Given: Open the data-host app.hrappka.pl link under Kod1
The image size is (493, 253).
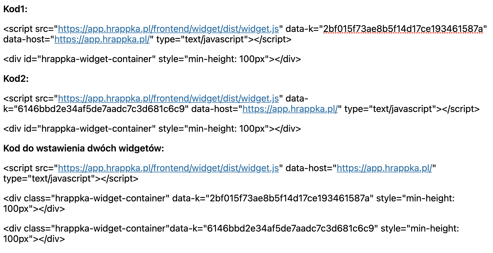Looking at the screenshot, I should pyautogui.click(x=102, y=39).
